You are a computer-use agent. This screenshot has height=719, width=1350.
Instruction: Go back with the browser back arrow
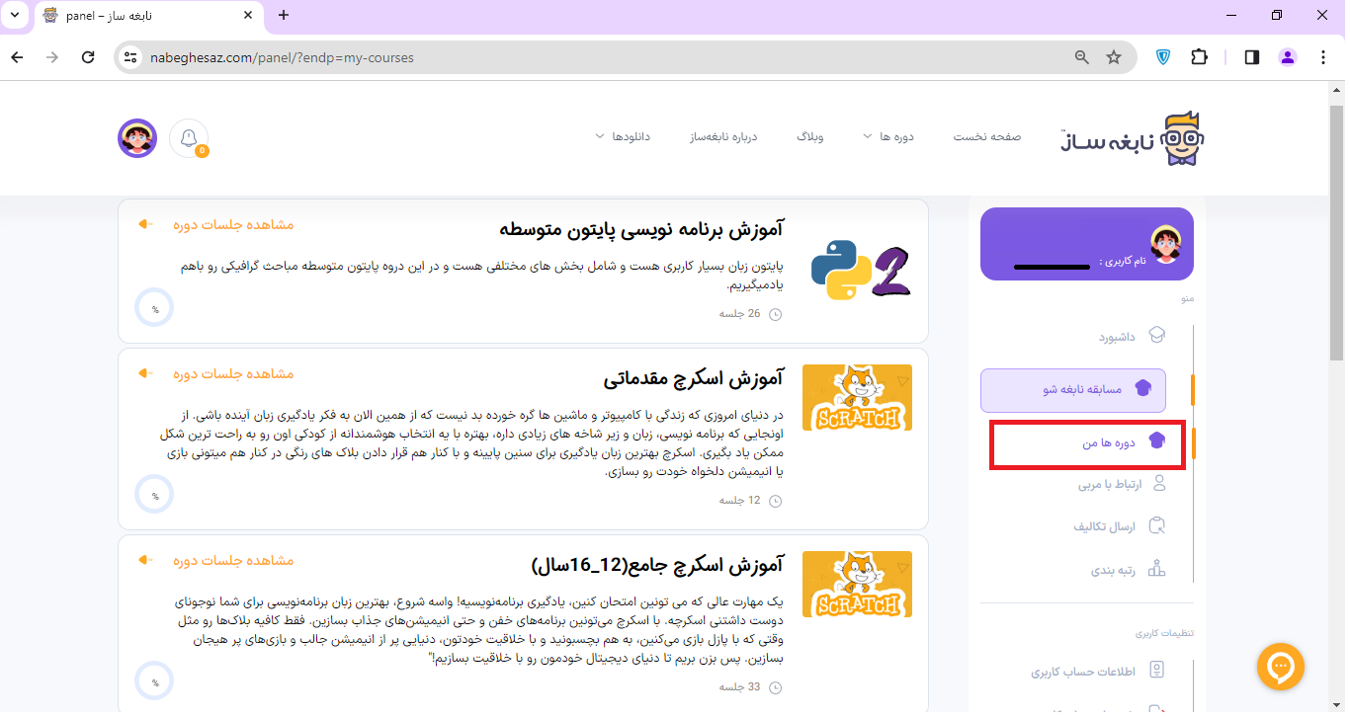point(17,57)
